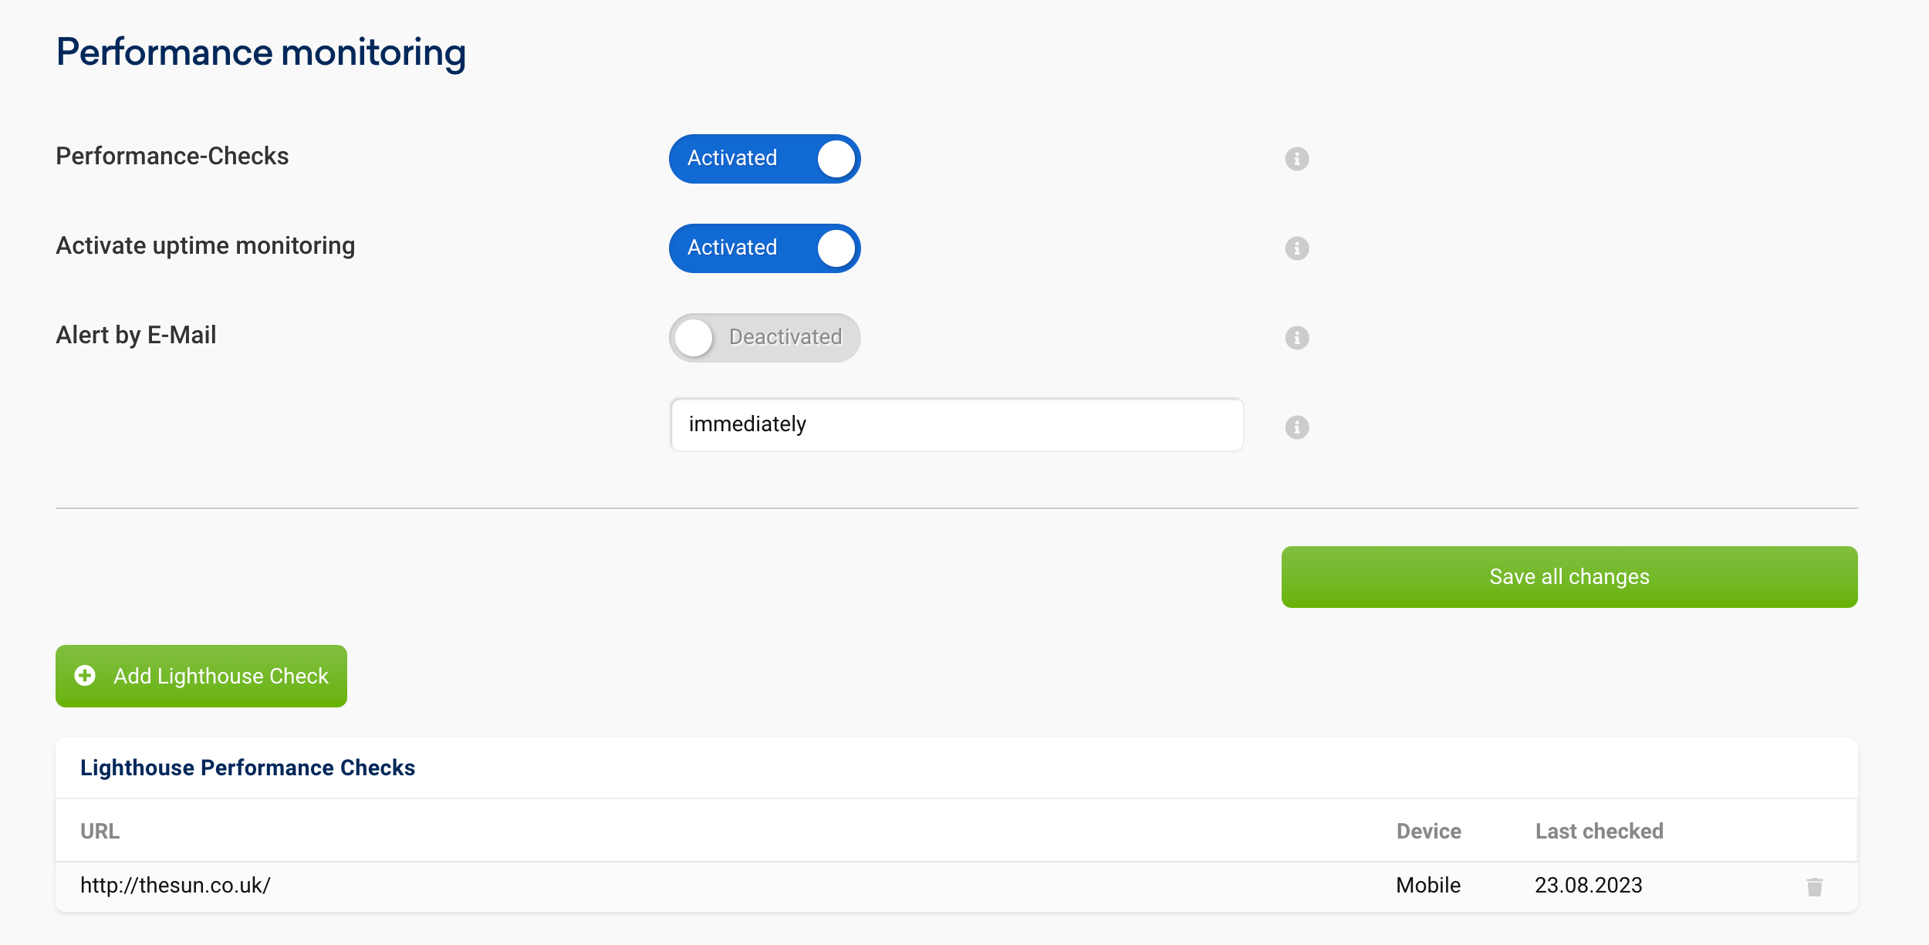Click the Add Lighthouse Check button
The width and height of the screenshot is (1929, 945).
201,676
